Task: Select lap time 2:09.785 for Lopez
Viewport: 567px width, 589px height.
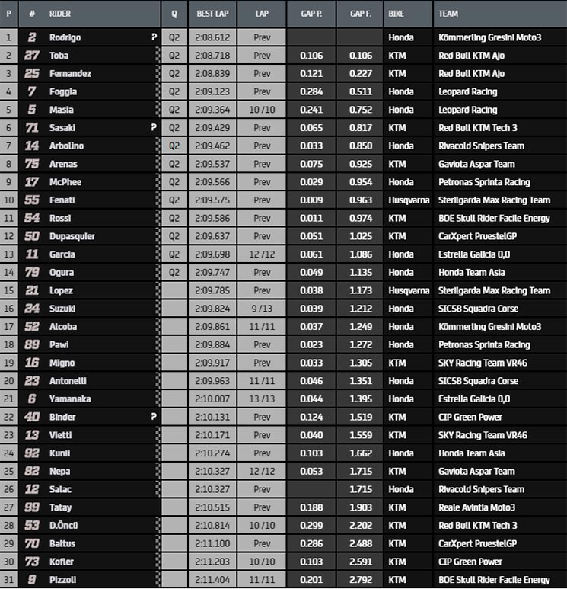Action: tap(212, 290)
